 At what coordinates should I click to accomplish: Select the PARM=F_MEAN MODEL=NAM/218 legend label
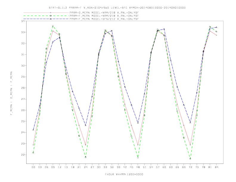104,16
